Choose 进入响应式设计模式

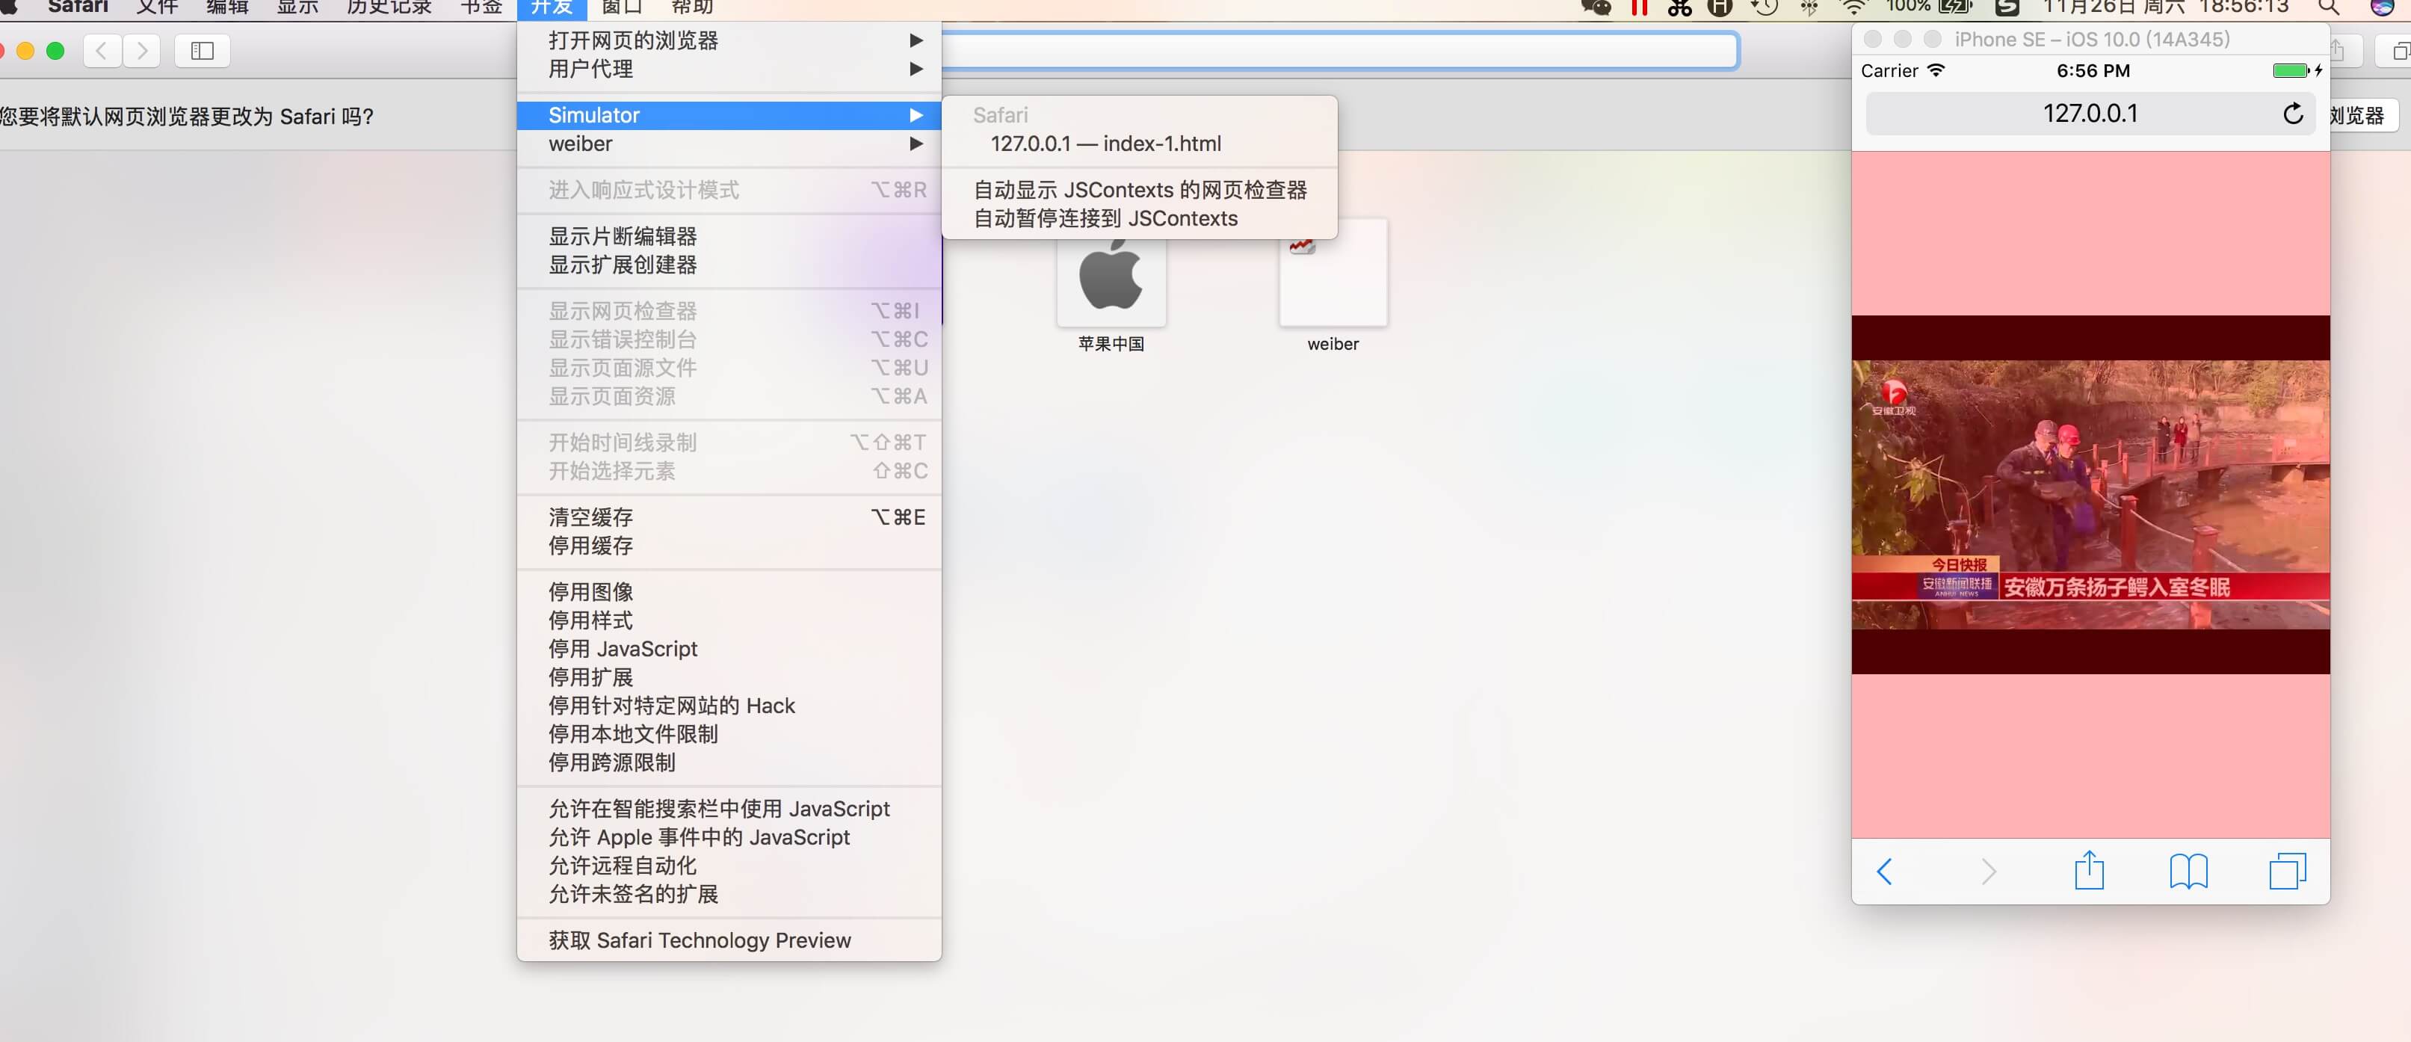[729, 190]
